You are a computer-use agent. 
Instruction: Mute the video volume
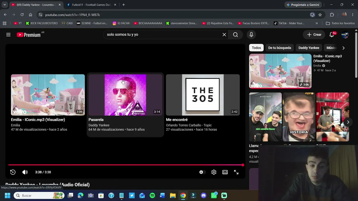tap(25, 172)
